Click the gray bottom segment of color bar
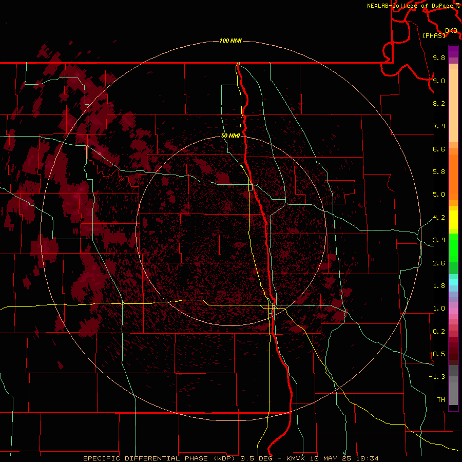 [x=453, y=394]
